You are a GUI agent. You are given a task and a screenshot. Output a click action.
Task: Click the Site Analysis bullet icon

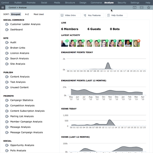[x=7, y=64]
